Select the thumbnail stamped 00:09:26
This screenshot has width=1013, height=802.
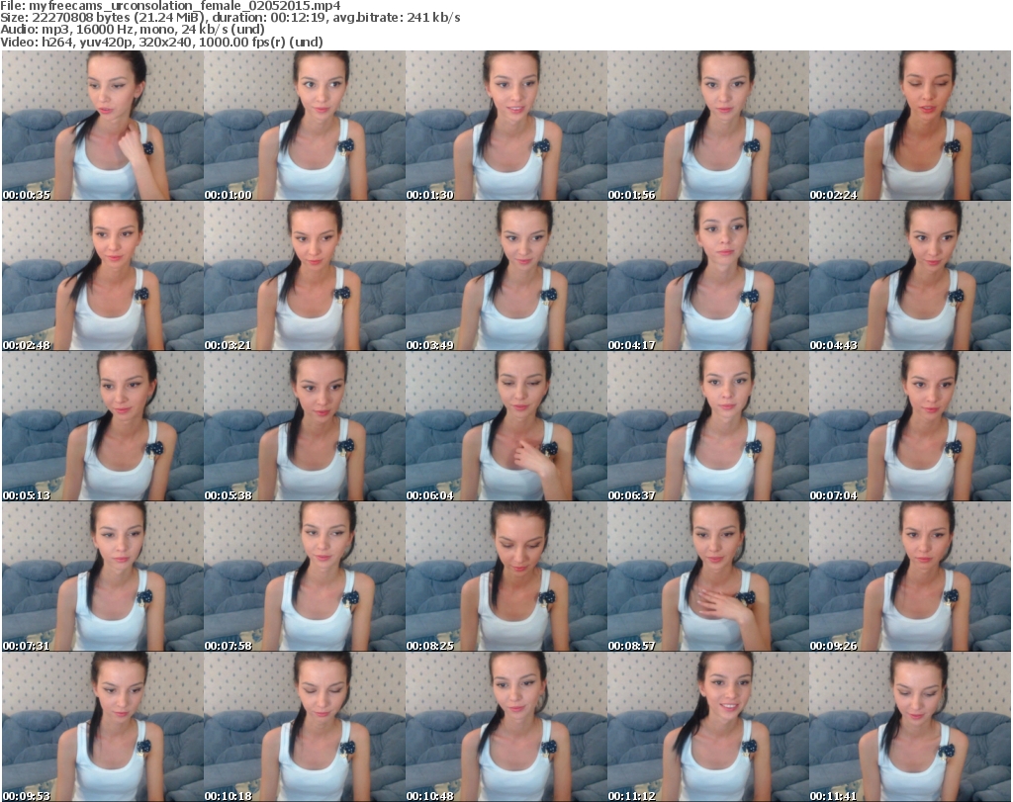click(910, 577)
